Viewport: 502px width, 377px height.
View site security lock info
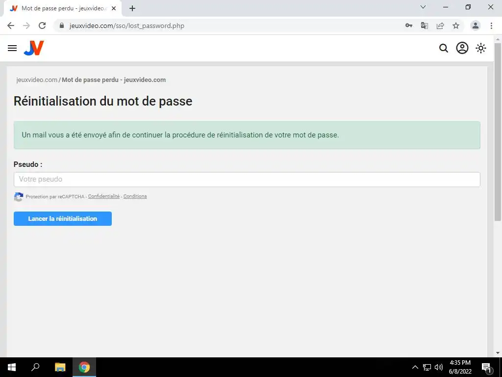[62, 26]
